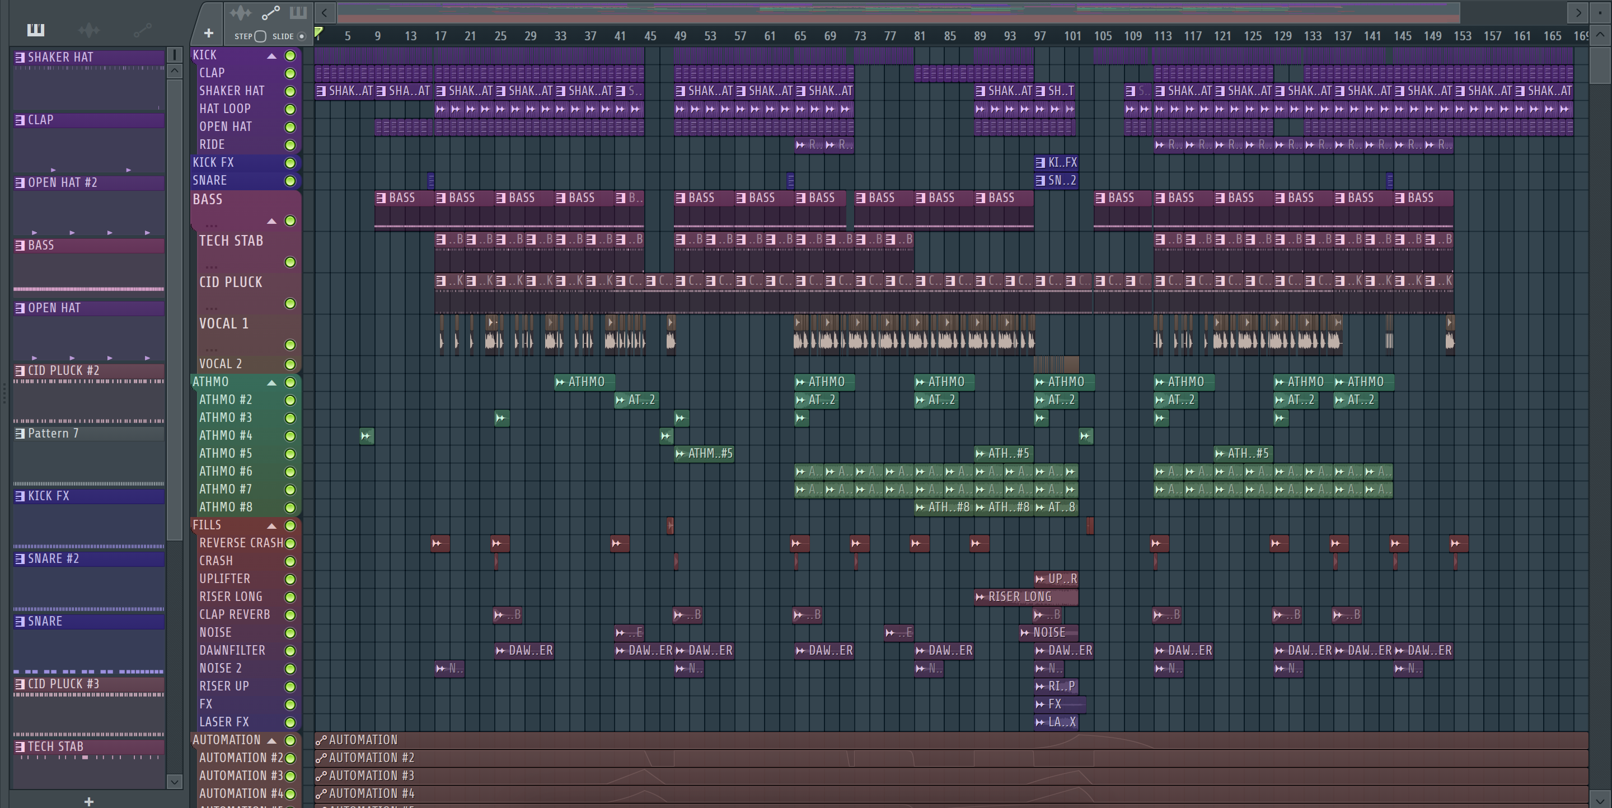This screenshot has width=1612, height=808.
Task: Mute the AUTOMATION #3 track
Action: 290,776
